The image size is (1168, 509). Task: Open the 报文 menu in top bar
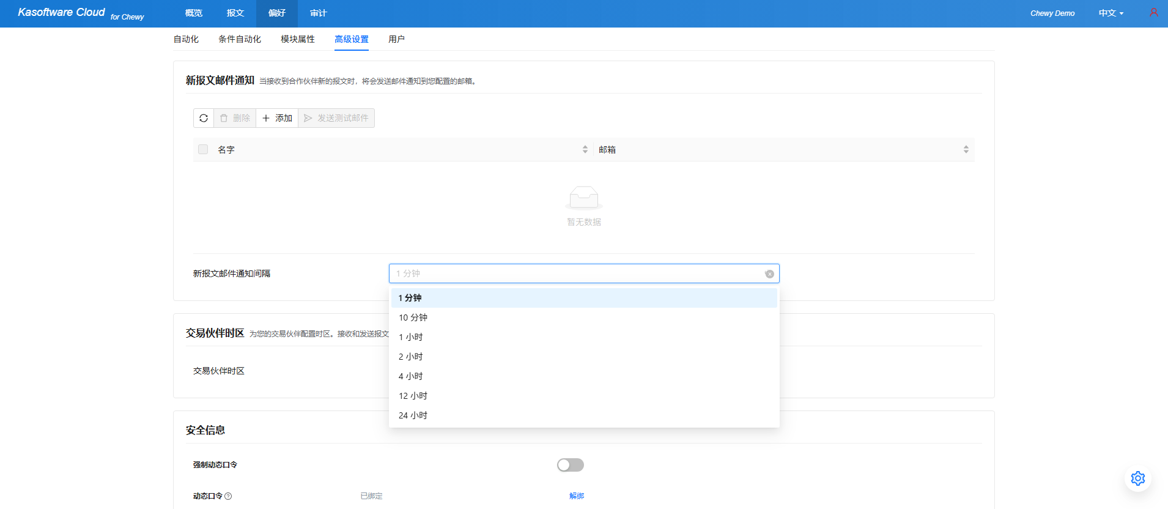(235, 13)
